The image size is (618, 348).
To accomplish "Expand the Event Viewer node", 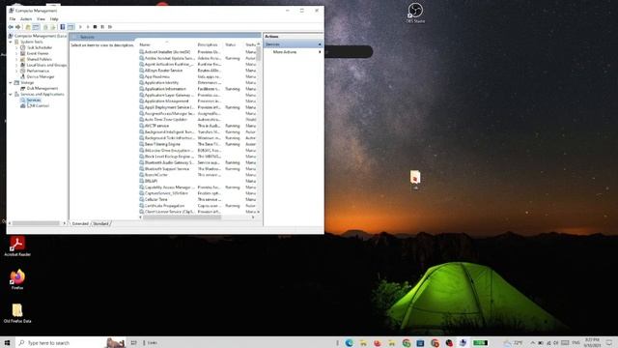I will [16, 53].
